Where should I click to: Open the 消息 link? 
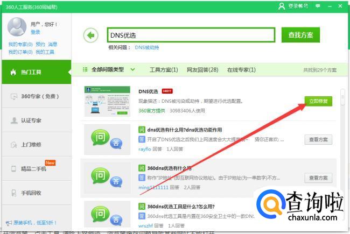point(53,45)
